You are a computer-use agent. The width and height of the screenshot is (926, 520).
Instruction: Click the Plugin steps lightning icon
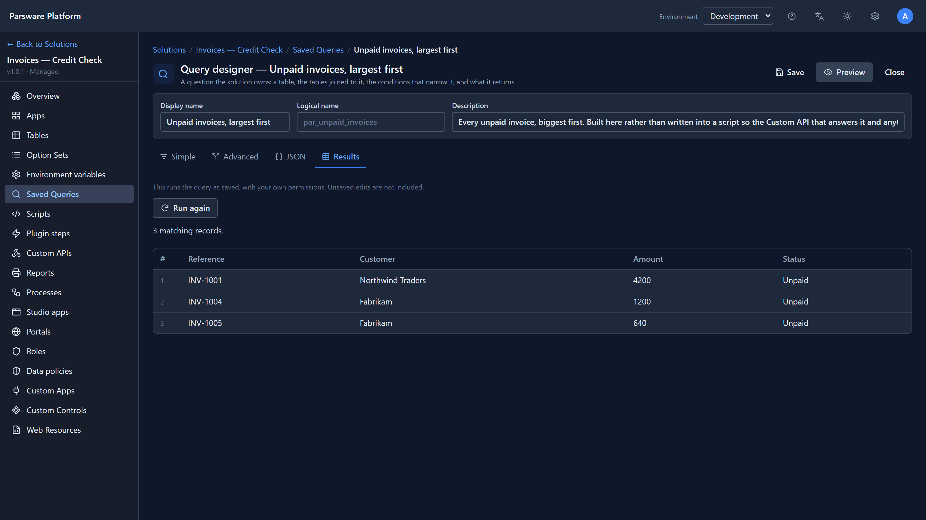tap(16, 233)
